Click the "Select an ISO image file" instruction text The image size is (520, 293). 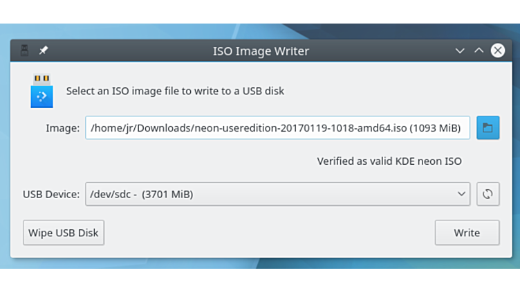tap(175, 91)
